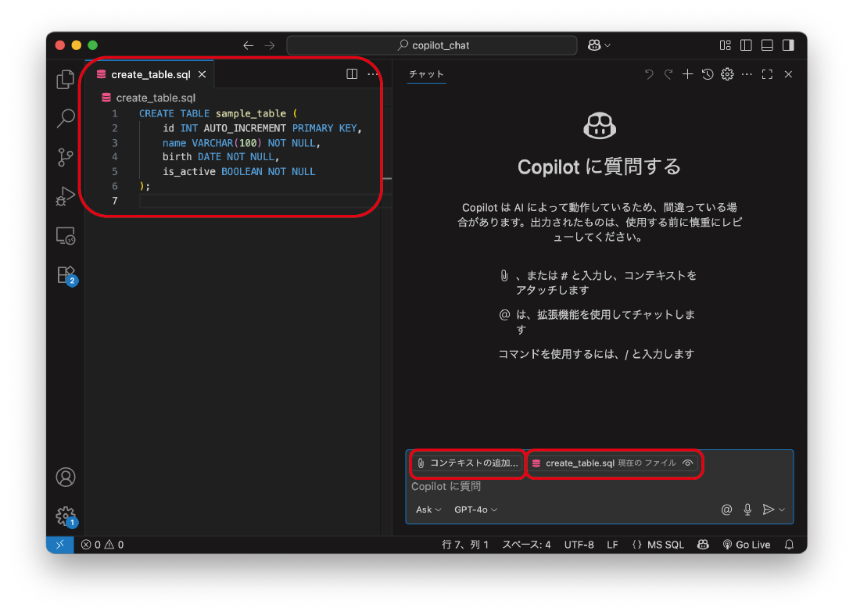Click line number 7 in the gutter
The image size is (853, 615).
tap(115, 201)
